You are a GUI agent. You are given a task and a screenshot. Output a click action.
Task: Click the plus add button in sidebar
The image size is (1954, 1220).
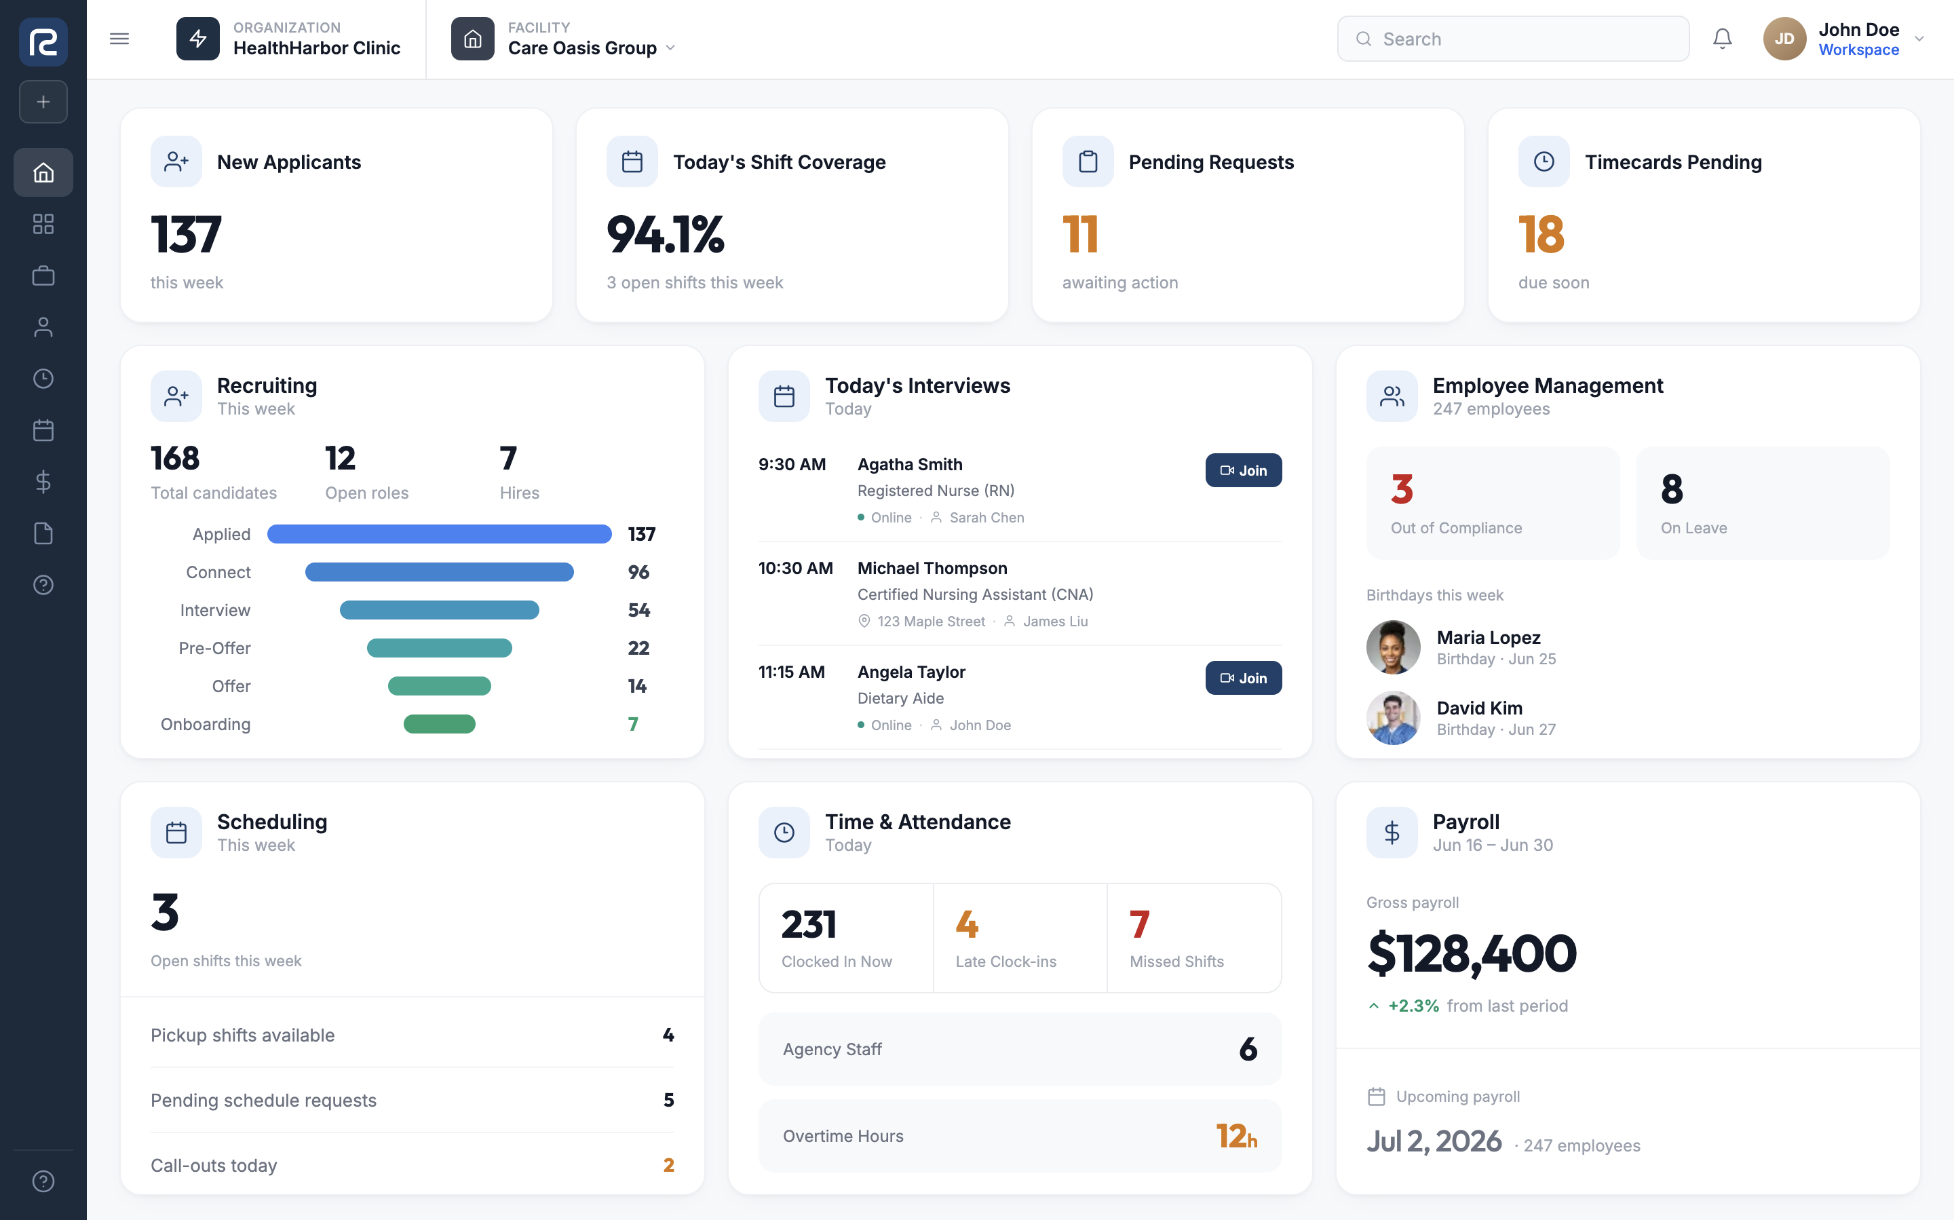43,102
